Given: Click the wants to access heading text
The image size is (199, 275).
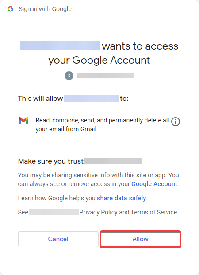Looking at the screenshot, I should 140,46.
